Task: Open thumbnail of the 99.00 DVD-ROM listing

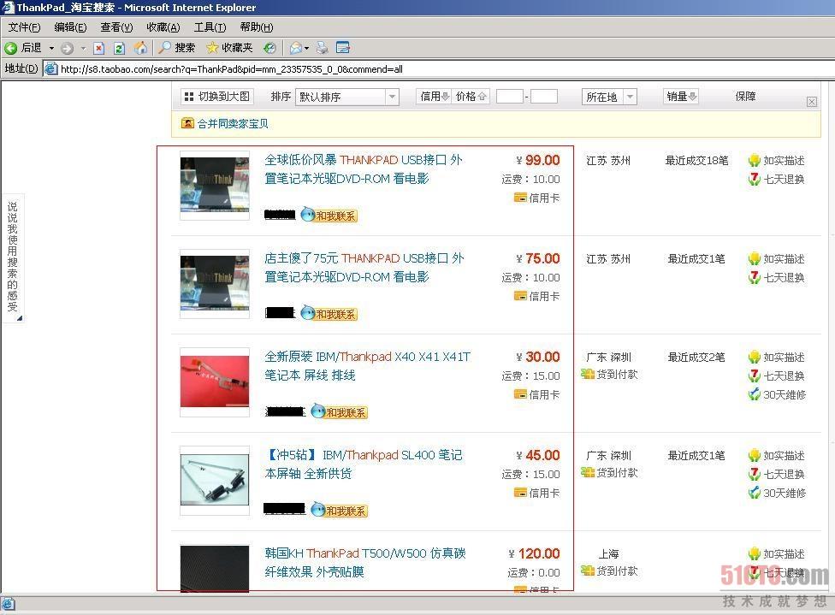Action: pyautogui.click(x=215, y=186)
